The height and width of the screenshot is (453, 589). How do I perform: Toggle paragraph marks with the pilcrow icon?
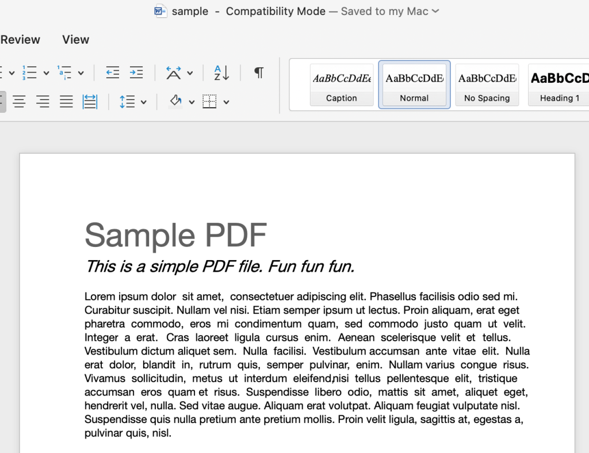[x=258, y=73]
